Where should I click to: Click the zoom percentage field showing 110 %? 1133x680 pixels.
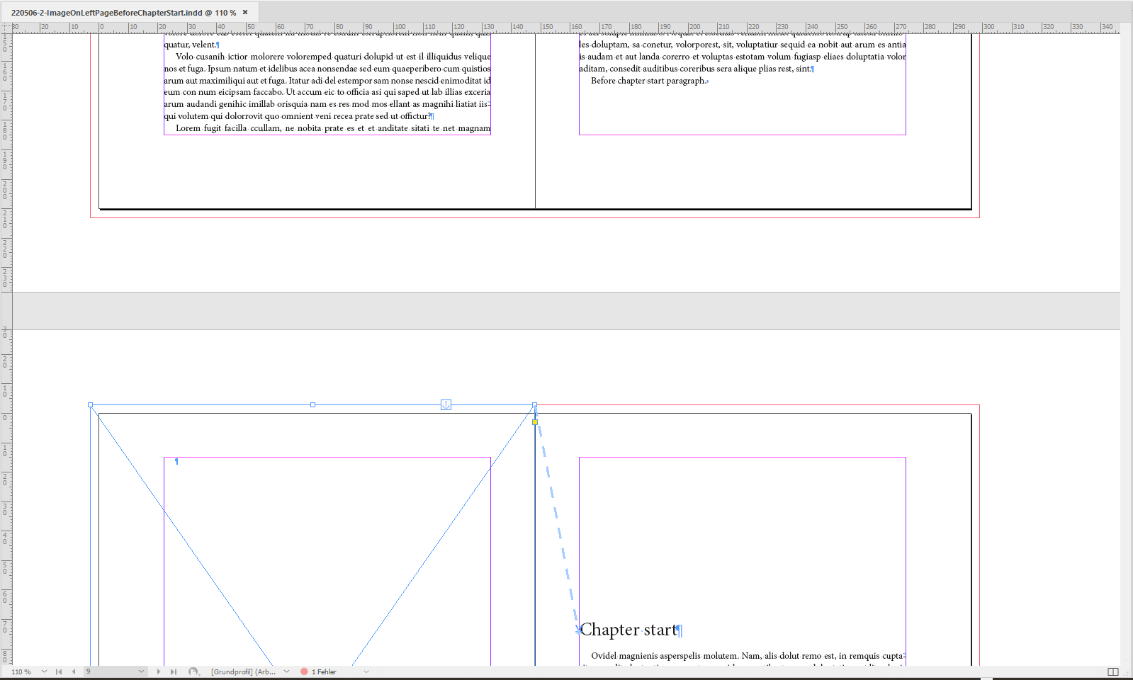point(21,671)
